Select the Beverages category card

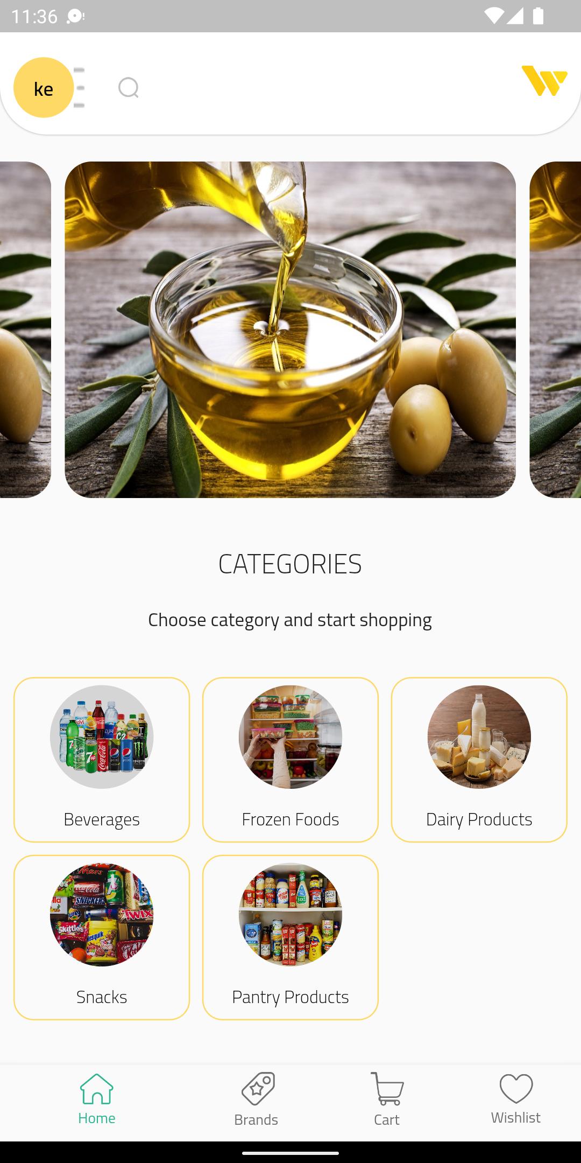102,760
